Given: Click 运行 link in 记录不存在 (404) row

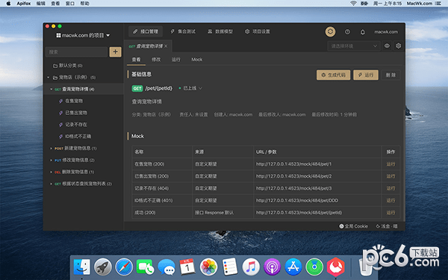Looking at the screenshot, I should (x=391, y=188).
